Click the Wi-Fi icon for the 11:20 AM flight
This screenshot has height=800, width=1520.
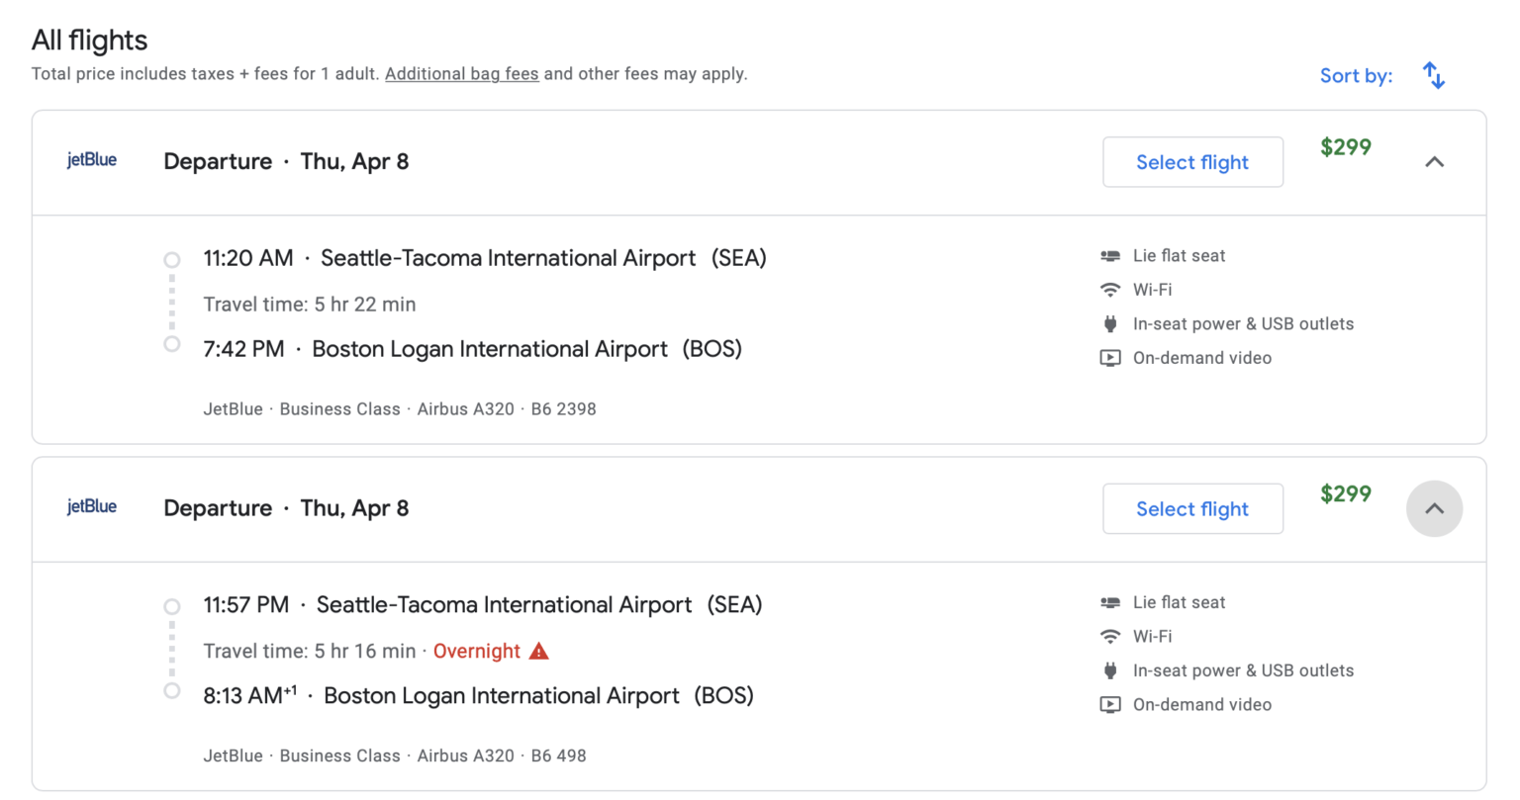(1110, 290)
